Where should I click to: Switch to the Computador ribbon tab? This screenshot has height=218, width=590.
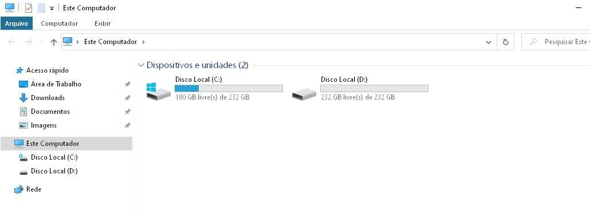(x=60, y=23)
